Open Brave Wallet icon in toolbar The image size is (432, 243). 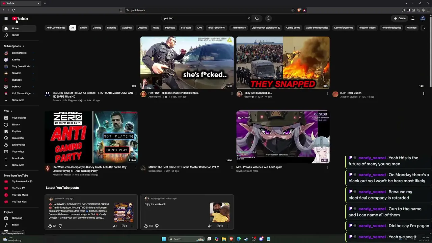tap(413, 10)
